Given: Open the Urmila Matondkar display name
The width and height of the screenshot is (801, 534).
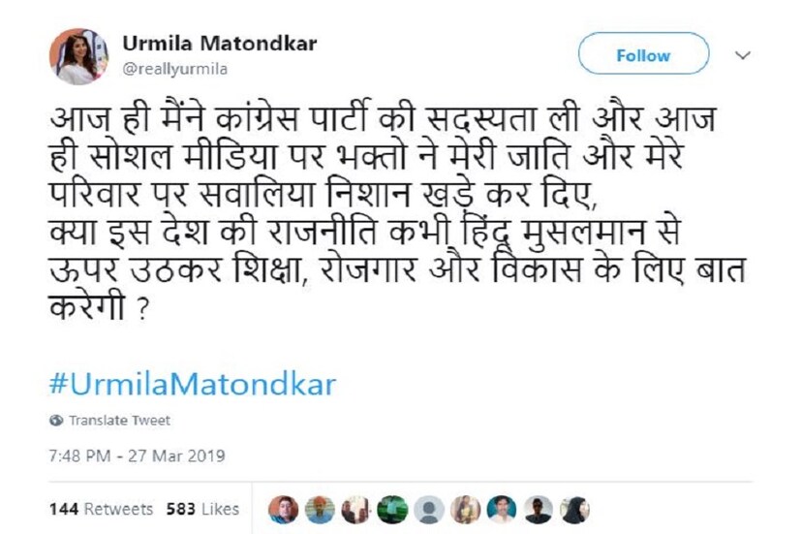Looking at the screenshot, I should click(x=220, y=45).
